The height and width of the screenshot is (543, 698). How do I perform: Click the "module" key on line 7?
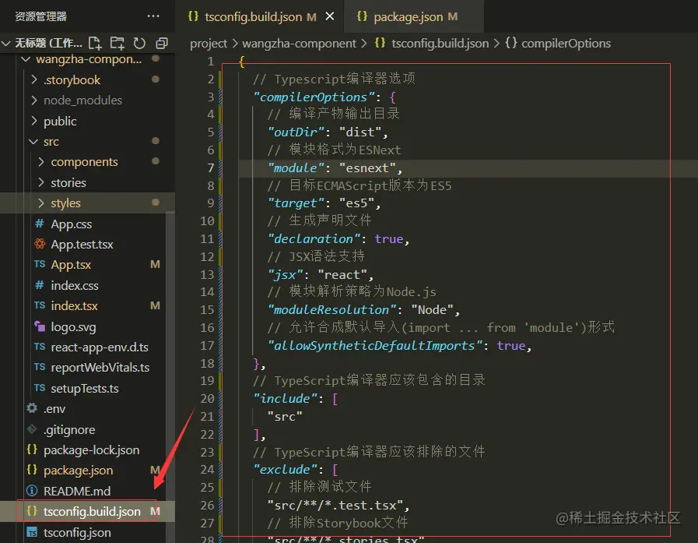pos(296,168)
